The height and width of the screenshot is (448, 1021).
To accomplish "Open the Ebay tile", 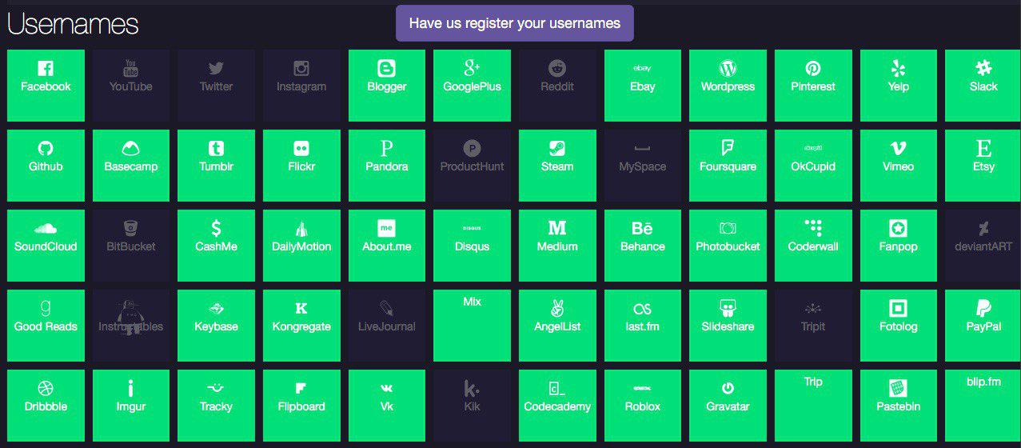I will (643, 86).
